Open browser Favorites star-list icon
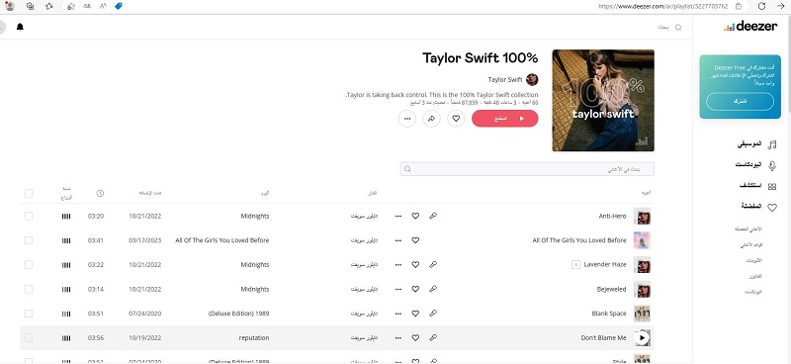The height and width of the screenshot is (364, 791). [48, 6]
